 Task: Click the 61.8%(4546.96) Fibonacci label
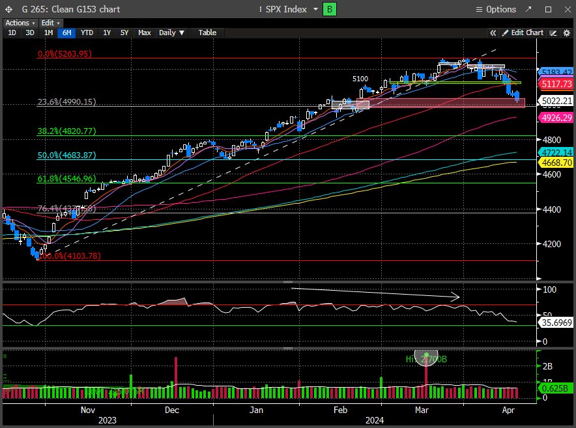pos(67,179)
